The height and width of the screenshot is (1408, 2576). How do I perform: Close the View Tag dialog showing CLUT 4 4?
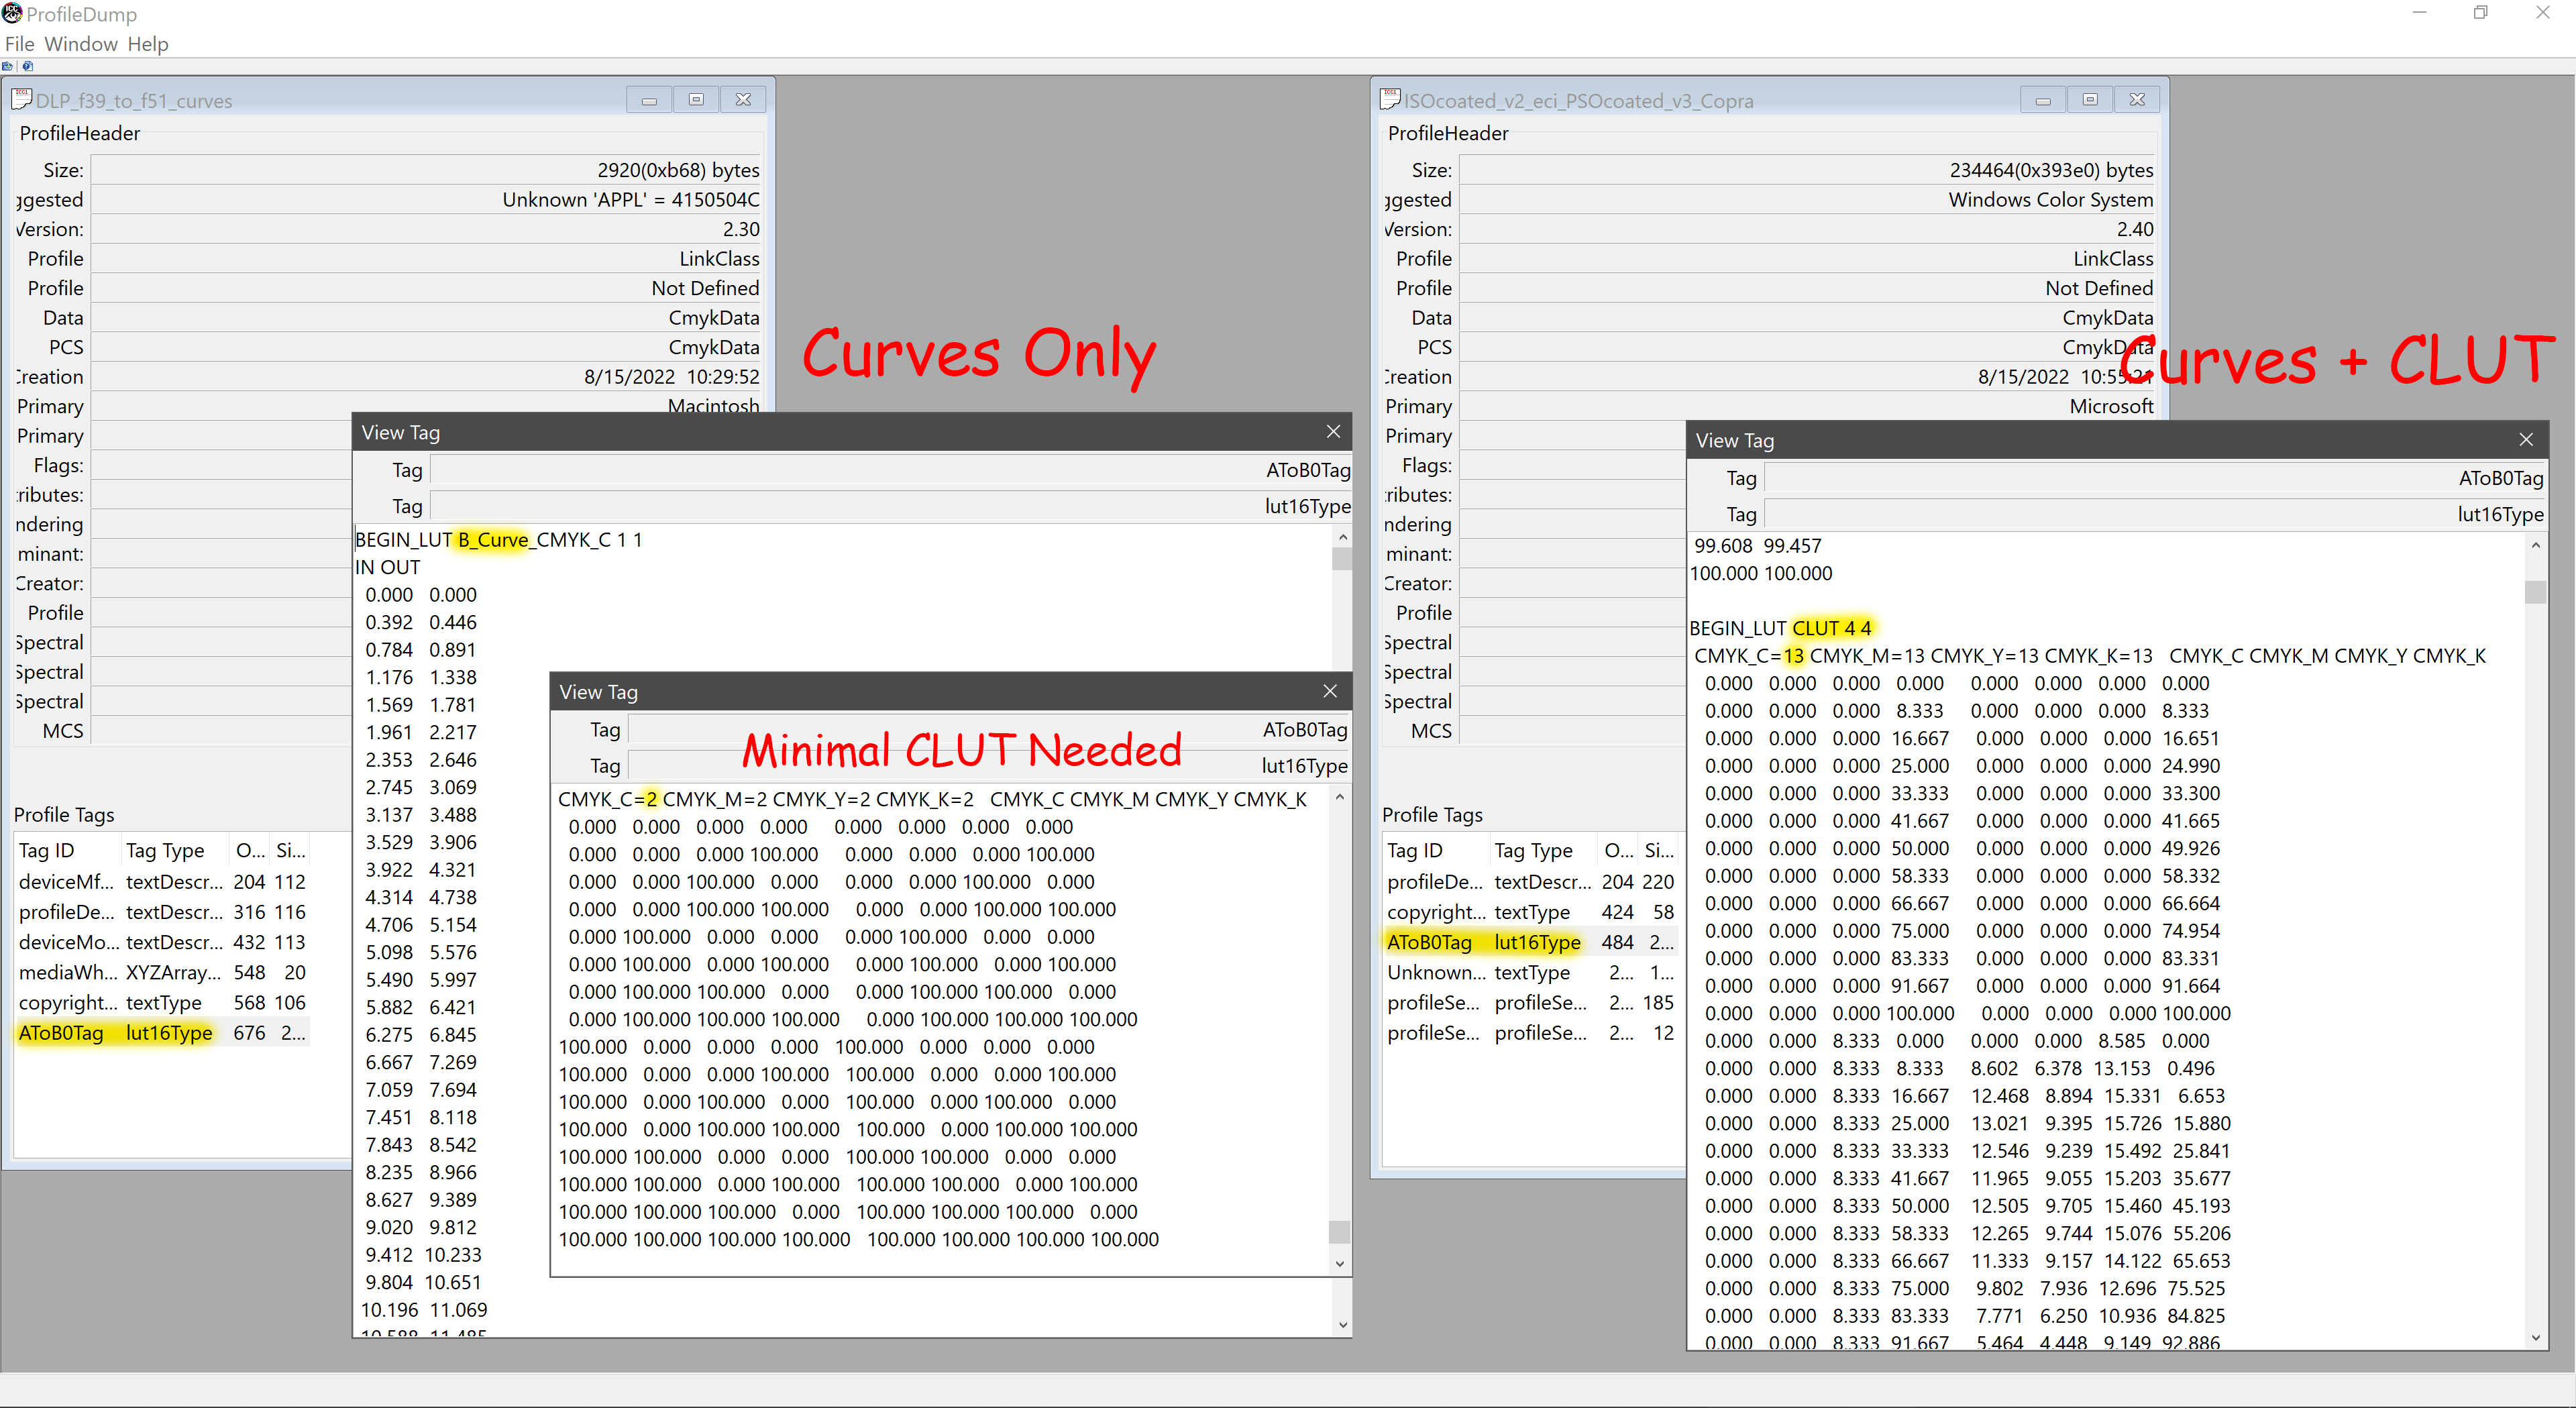click(x=2526, y=439)
